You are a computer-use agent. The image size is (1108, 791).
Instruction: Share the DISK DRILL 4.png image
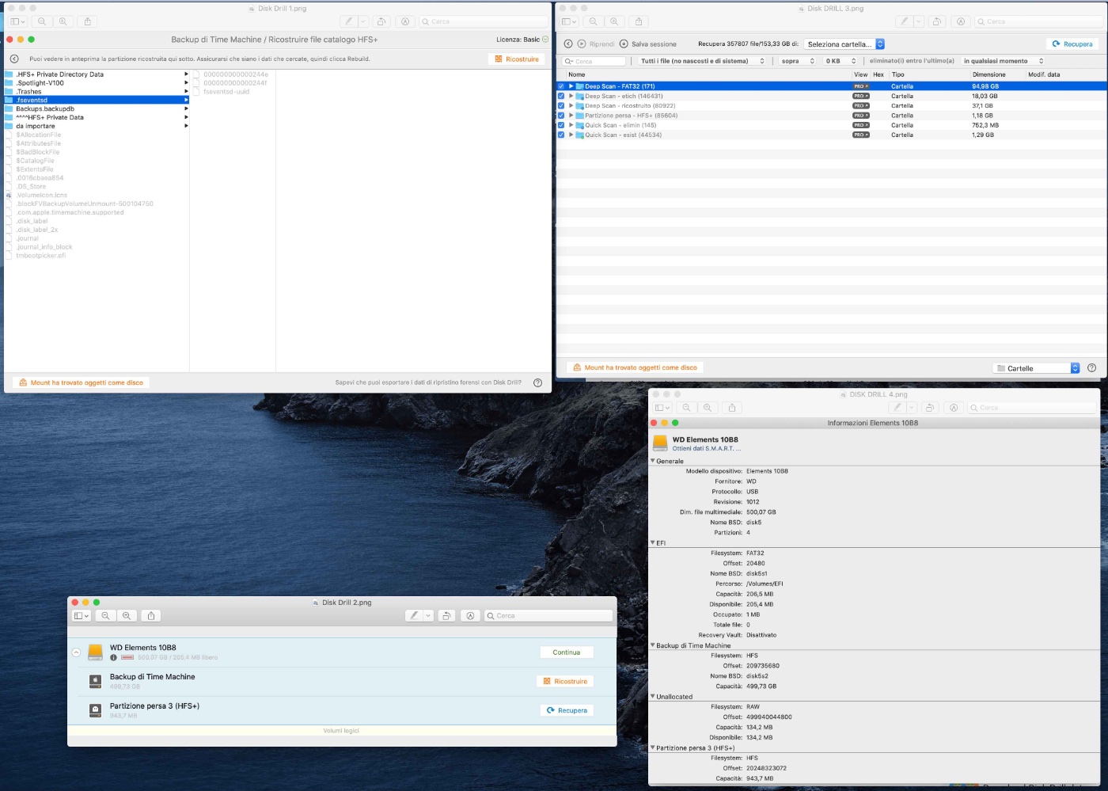coord(732,407)
